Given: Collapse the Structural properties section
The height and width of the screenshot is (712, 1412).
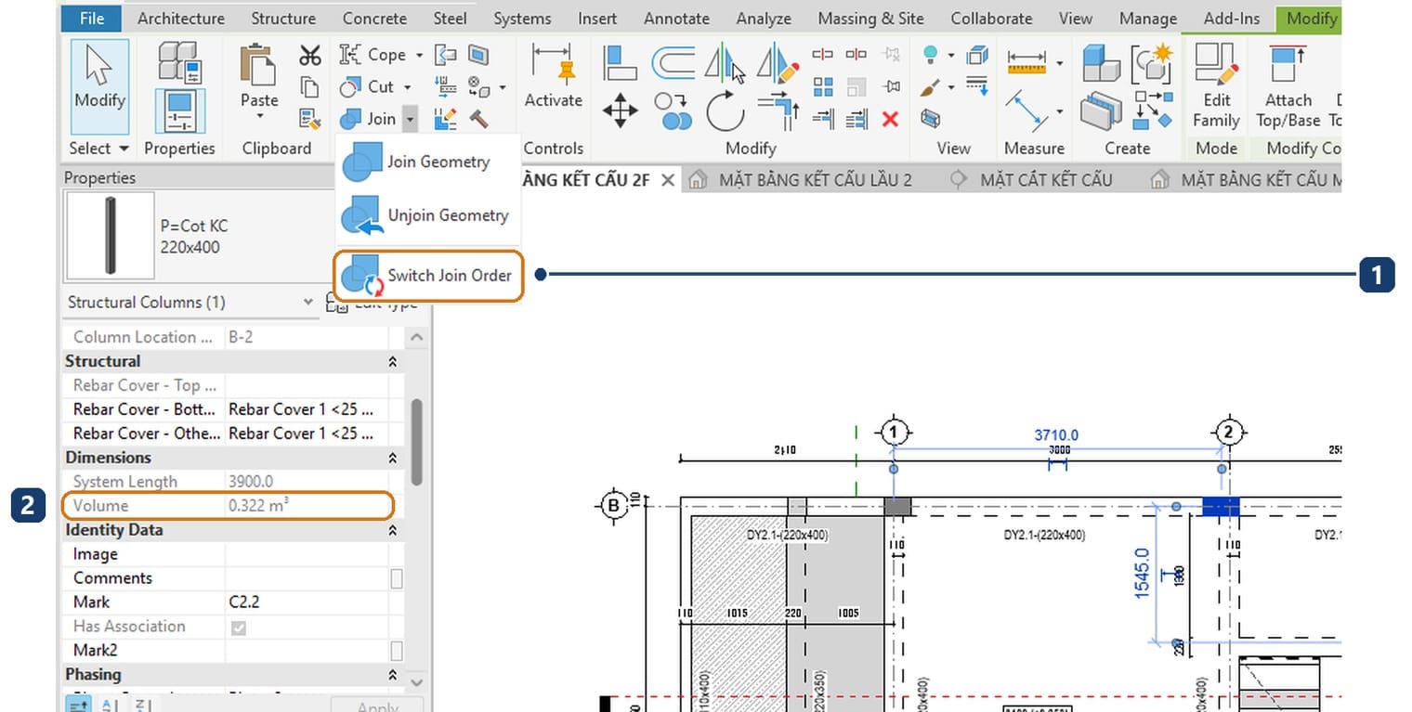Looking at the screenshot, I should click(x=393, y=361).
